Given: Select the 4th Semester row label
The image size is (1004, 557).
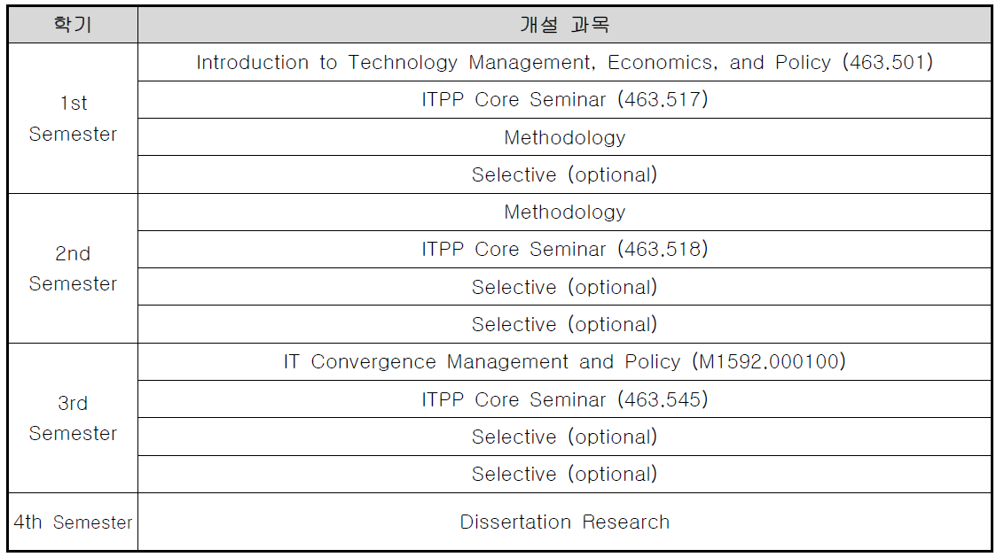Looking at the screenshot, I should (73, 522).
